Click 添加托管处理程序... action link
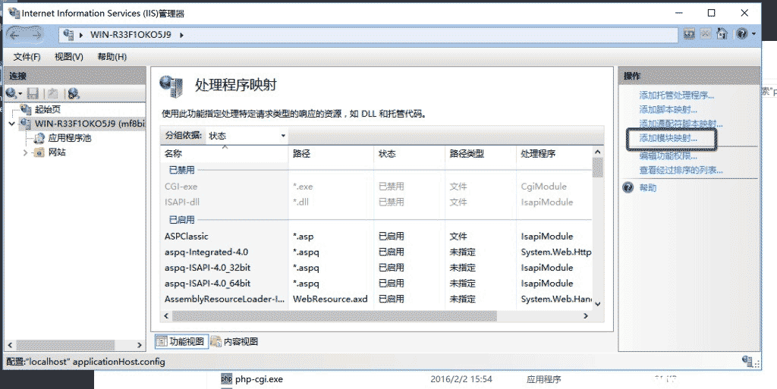The image size is (777, 389). tap(676, 96)
